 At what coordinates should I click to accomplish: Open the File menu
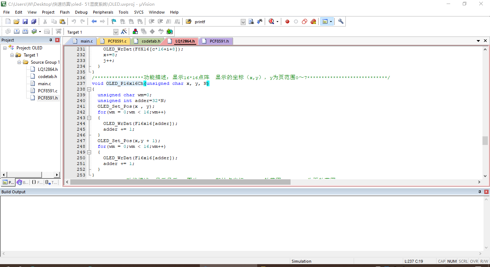click(6, 12)
